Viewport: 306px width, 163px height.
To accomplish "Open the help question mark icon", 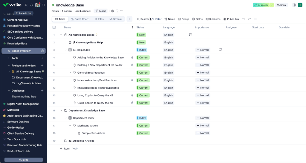I will click(294, 5).
